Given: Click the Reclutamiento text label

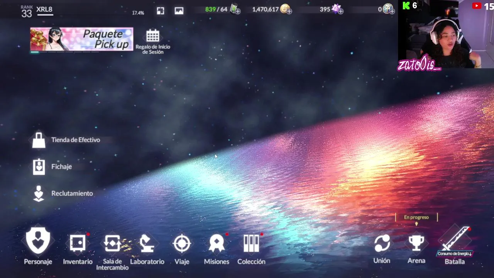Looking at the screenshot, I should pyautogui.click(x=72, y=193).
